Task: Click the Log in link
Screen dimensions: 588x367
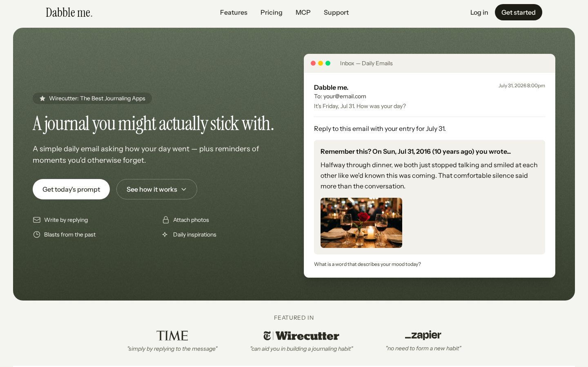Action: point(479,13)
